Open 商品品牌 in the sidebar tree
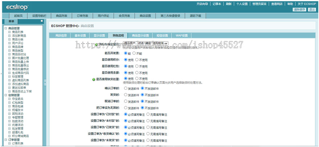The width and height of the screenshot is (319, 147). [x=18, y=47]
